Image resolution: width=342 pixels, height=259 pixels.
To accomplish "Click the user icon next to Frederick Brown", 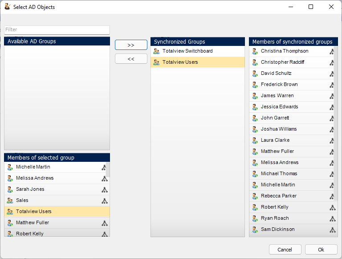I will (x=255, y=85).
